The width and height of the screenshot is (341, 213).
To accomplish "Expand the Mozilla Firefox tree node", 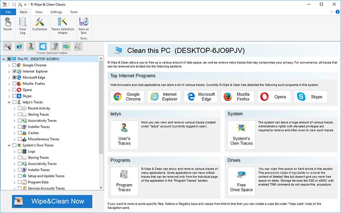I will 9,84.
